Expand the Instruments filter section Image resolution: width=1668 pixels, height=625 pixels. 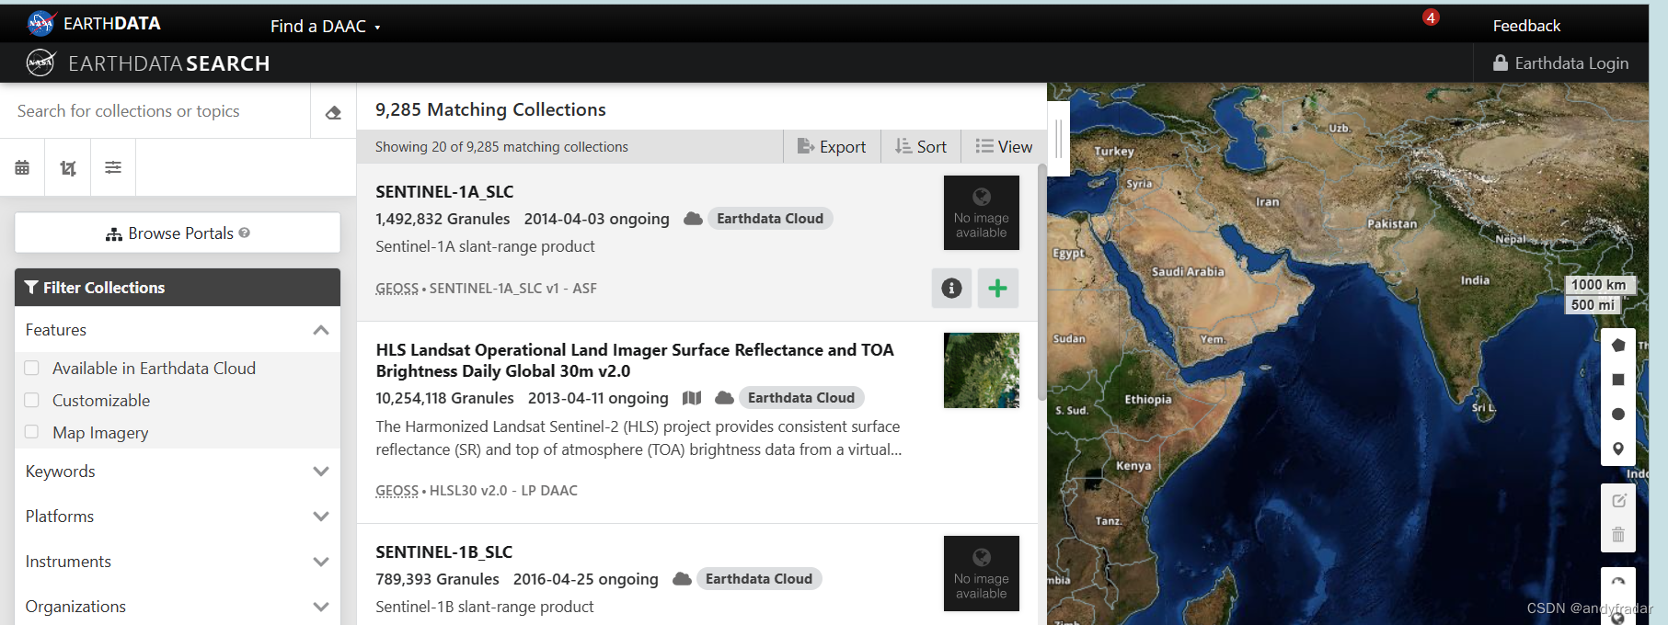178,562
